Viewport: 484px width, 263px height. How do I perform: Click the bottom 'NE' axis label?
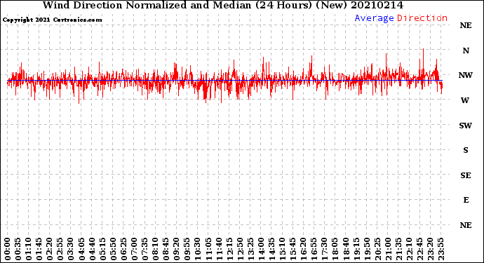[466, 225]
